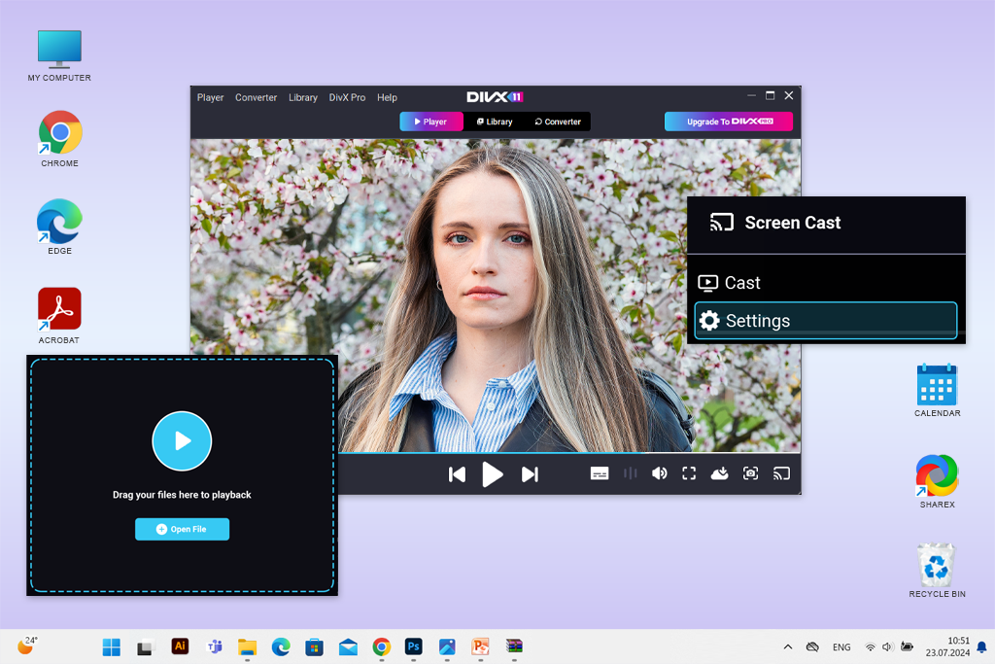Mute the player volume speaker icon
This screenshot has width=995, height=664.
(x=660, y=473)
